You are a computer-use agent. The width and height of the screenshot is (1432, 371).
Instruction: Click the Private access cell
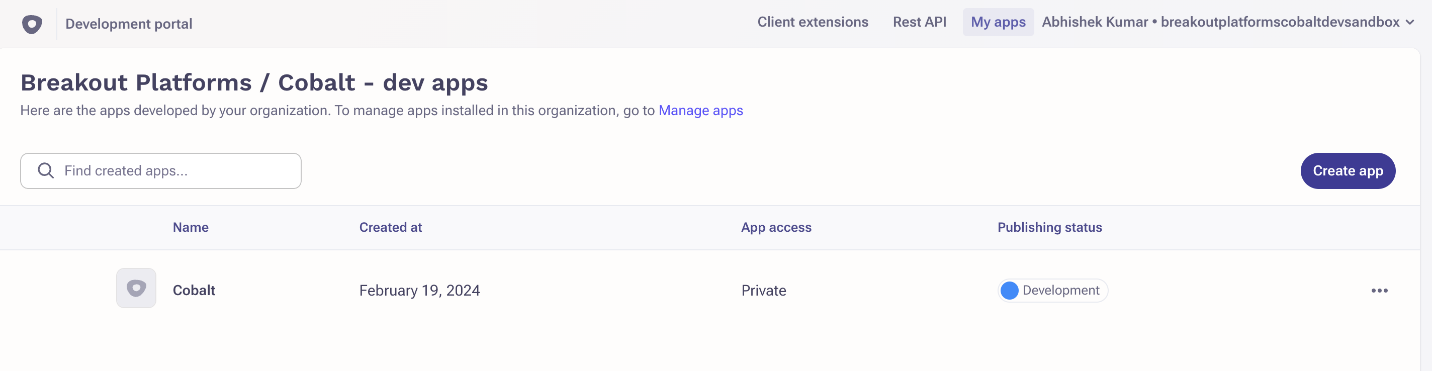click(x=764, y=291)
